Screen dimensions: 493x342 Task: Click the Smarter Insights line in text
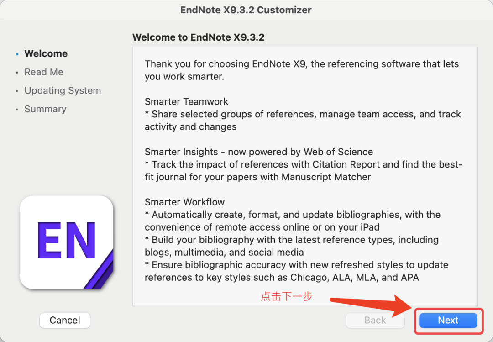pyautogui.click(x=259, y=152)
